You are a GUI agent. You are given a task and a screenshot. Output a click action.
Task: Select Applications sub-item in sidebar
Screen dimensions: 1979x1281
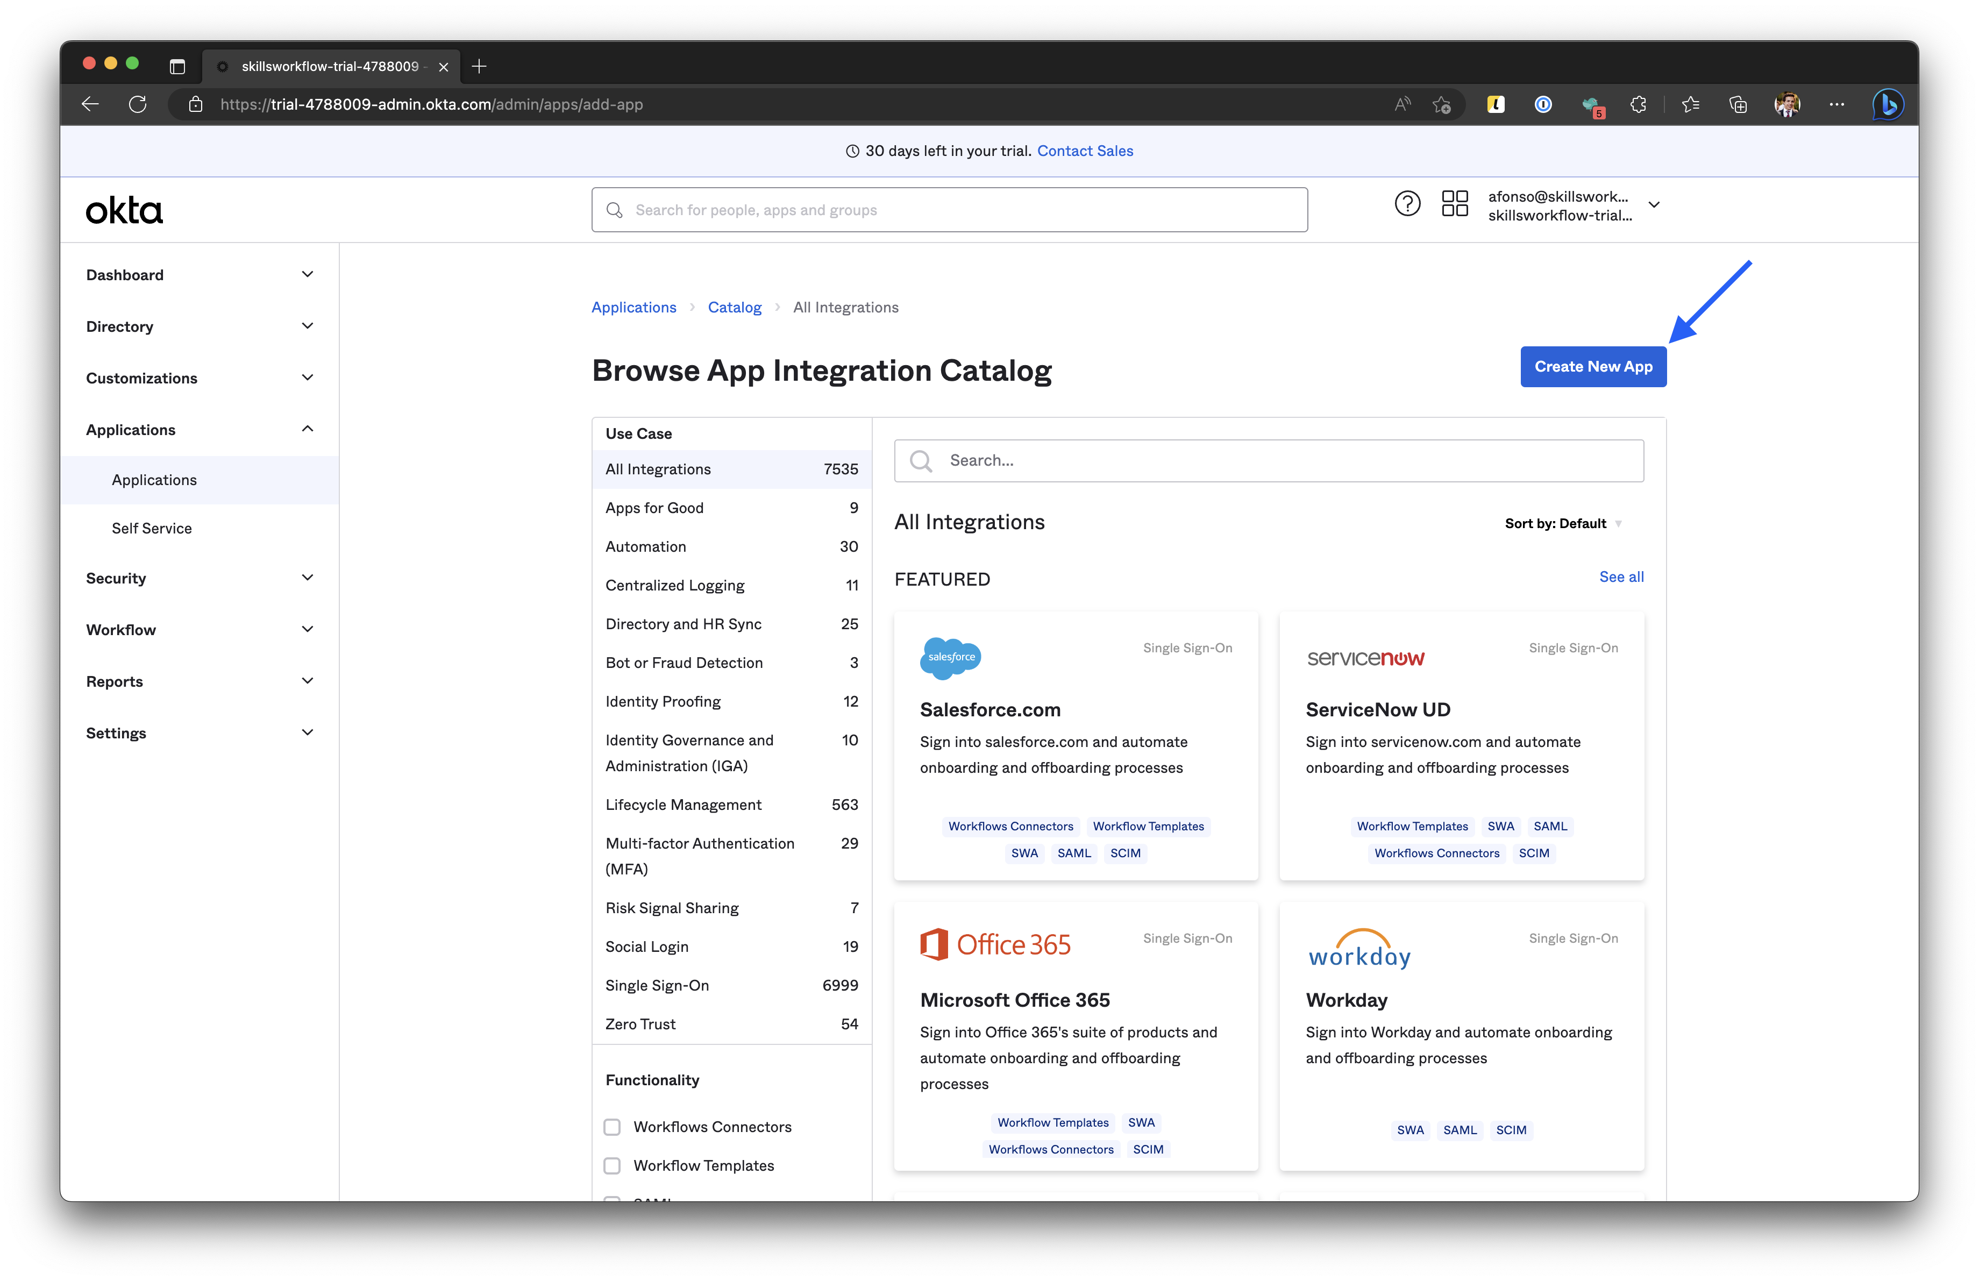(x=200, y=480)
